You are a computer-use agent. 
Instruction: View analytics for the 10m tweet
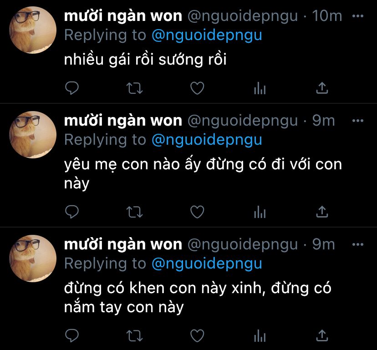[x=260, y=88]
